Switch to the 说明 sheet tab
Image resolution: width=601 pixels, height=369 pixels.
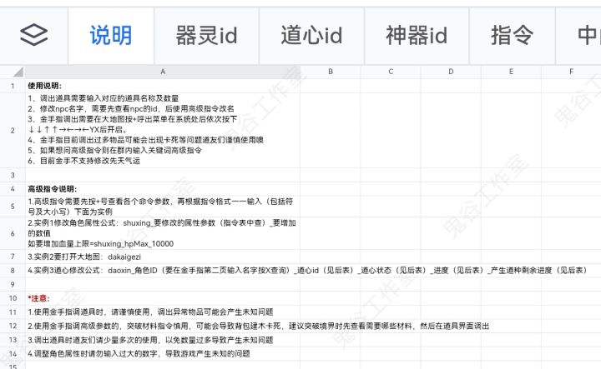[111, 36]
